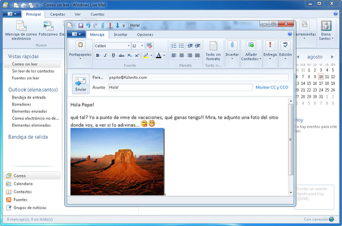Screen dimensions: 342x226
Task: Click the Para... recipients button
Action: (98, 77)
